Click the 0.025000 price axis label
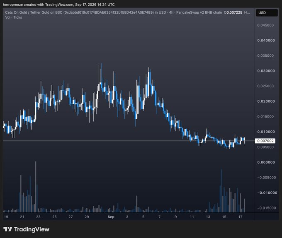This screenshot has height=238, width=282. click(x=265, y=86)
